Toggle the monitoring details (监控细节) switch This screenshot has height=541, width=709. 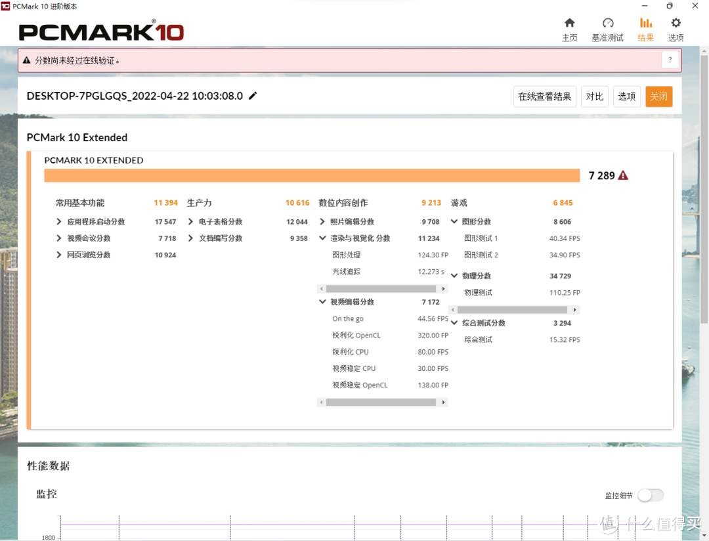click(x=651, y=495)
